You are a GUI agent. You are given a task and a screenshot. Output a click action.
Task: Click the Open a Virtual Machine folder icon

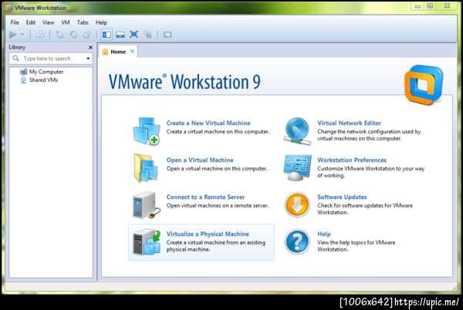click(x=146, y=167)
